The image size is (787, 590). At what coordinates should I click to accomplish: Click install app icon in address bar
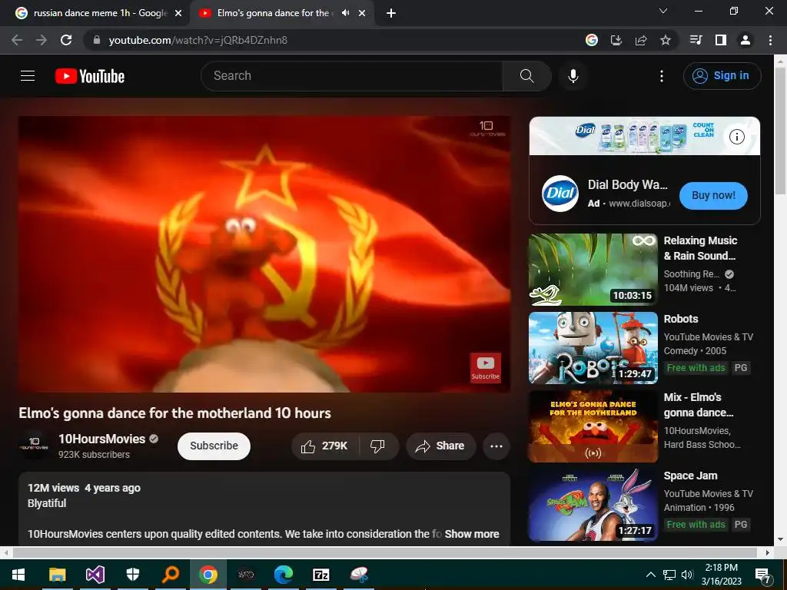point(616,40)
